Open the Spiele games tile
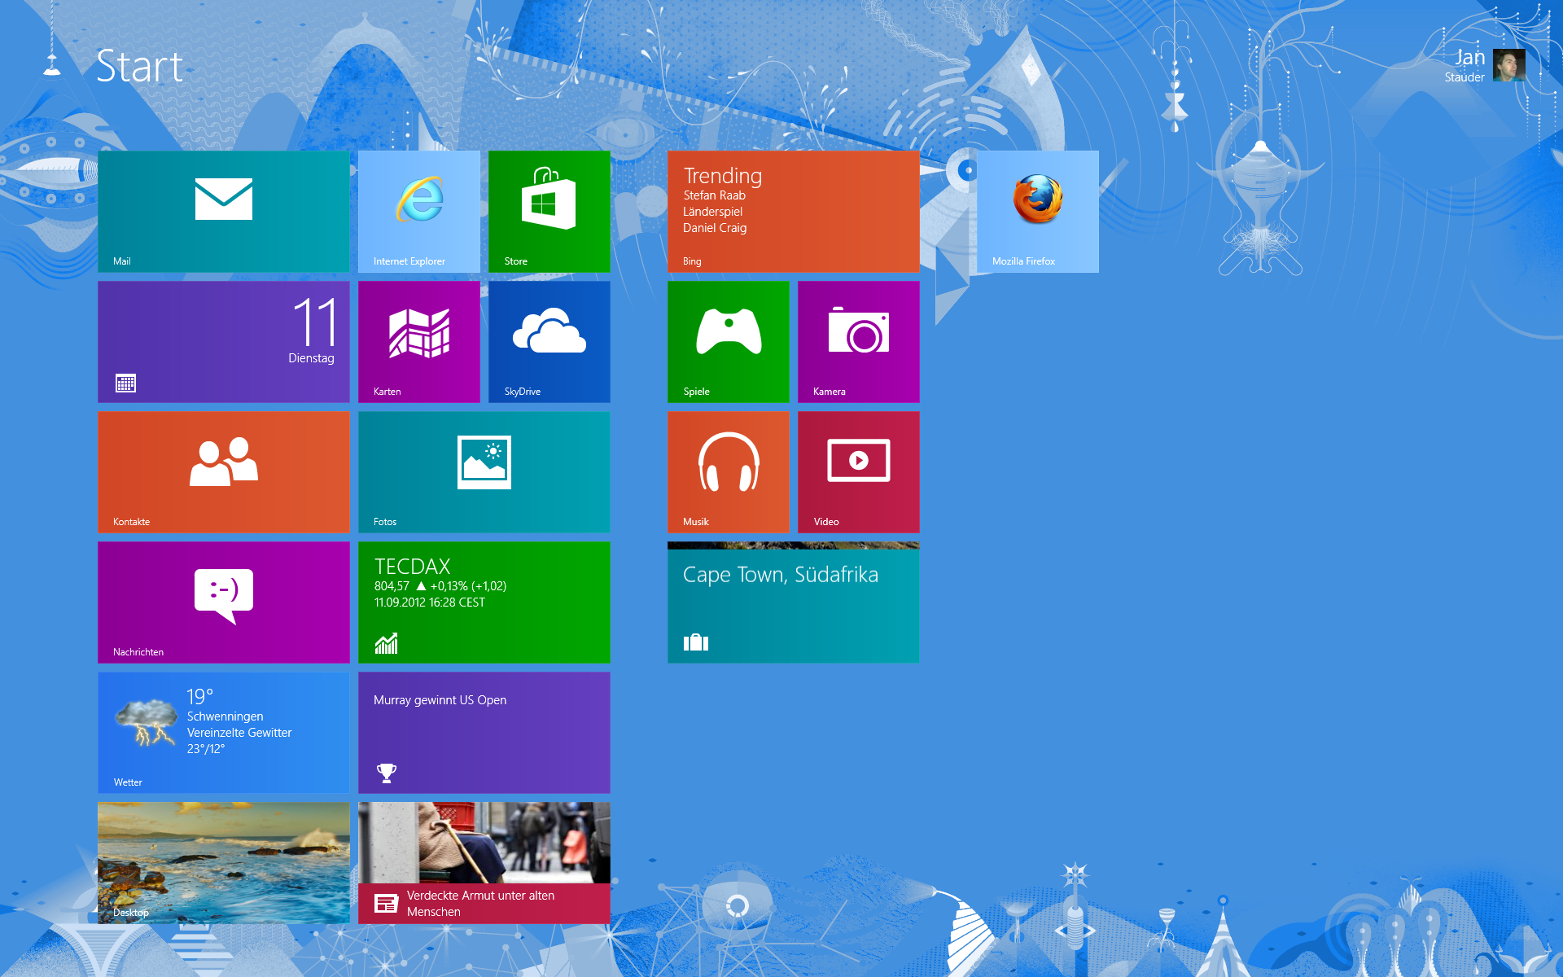The width and height of the screenshot is (1563, 977). [728, 341]
